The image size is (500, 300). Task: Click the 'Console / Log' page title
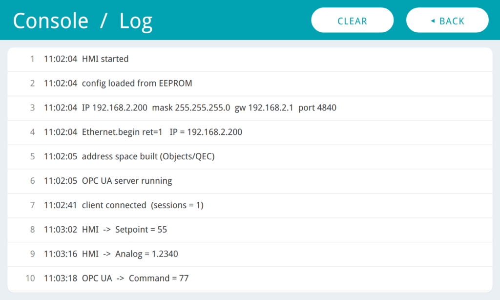coord(83,21)
